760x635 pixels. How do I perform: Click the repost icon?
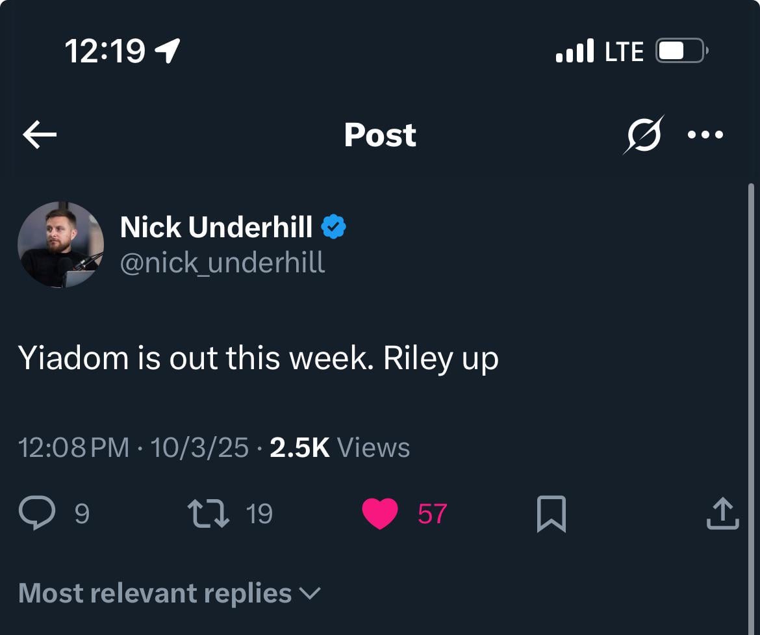208,513
